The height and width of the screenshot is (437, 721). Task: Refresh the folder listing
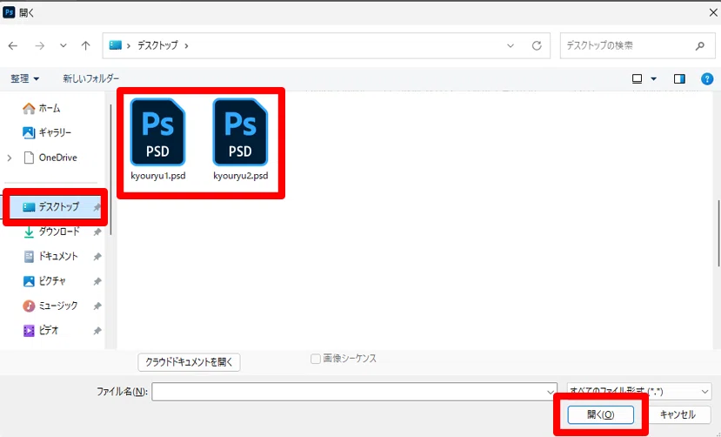coord(537,45)
